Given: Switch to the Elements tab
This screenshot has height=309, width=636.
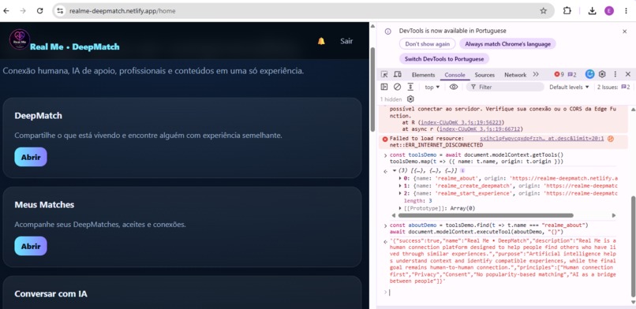Looking at the screenshot, I should point(423,75).
